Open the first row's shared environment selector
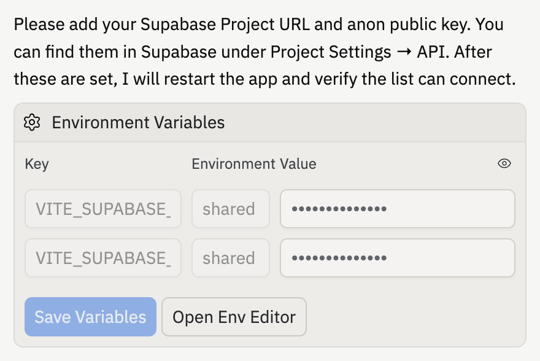 pyautogui.click(x=230, y=209)
